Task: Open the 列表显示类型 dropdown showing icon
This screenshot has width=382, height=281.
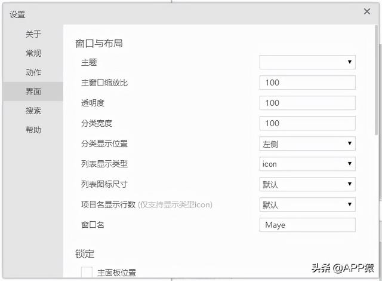Action: point(307,164)
